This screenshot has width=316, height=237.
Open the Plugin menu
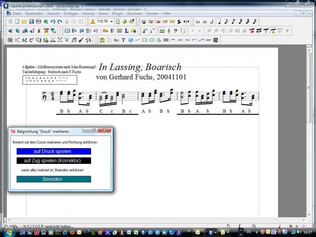tap(117, 13)
